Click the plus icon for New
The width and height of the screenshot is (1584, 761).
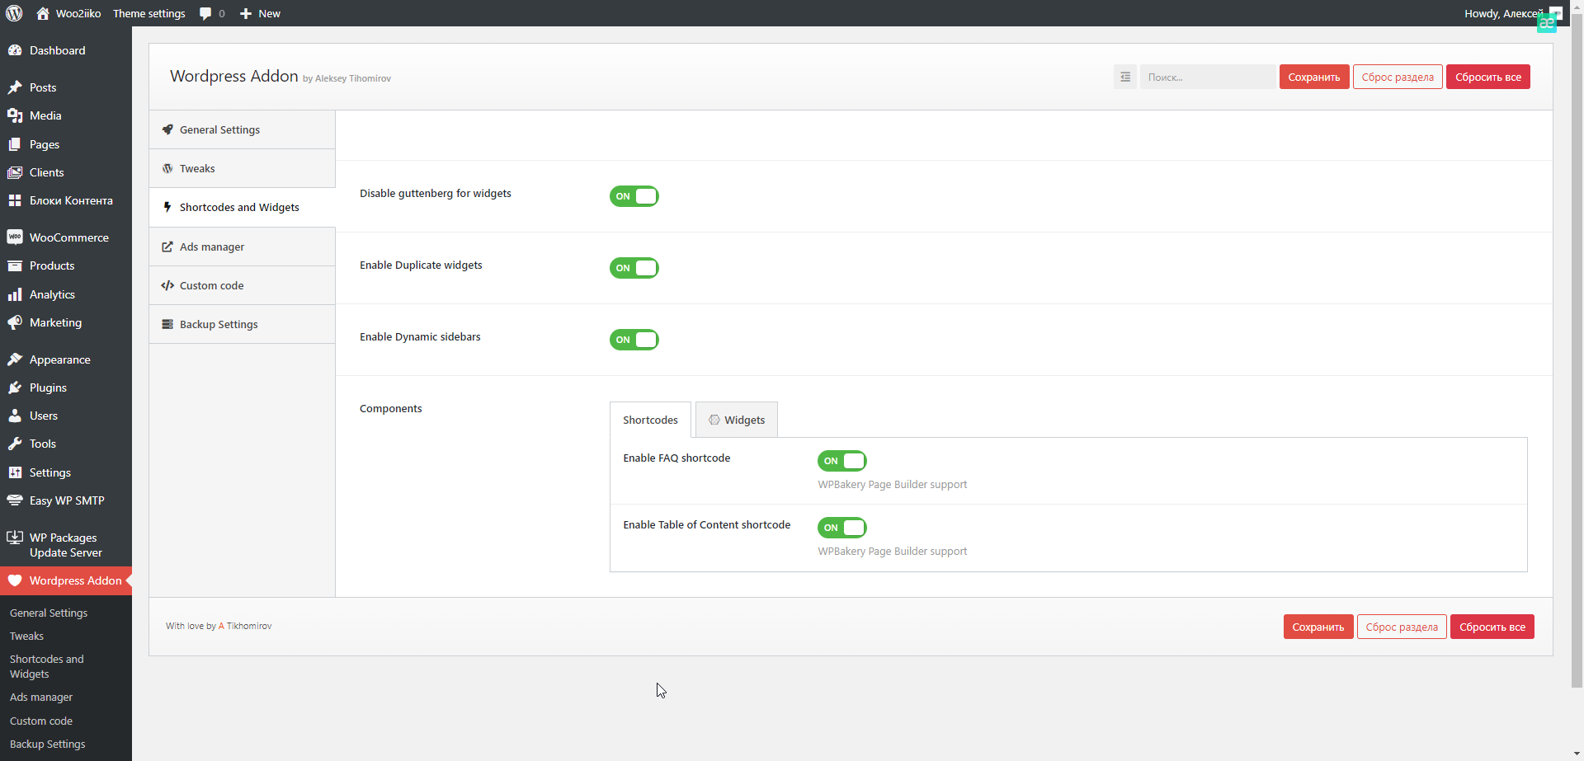coord(246,14)
